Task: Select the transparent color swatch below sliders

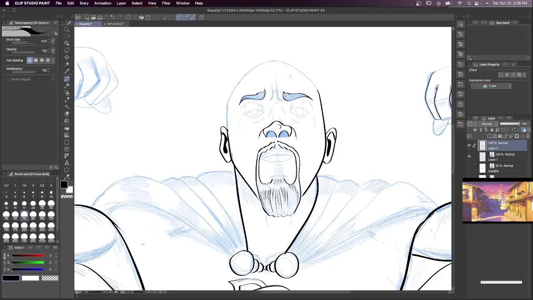Action: (50, 278)
